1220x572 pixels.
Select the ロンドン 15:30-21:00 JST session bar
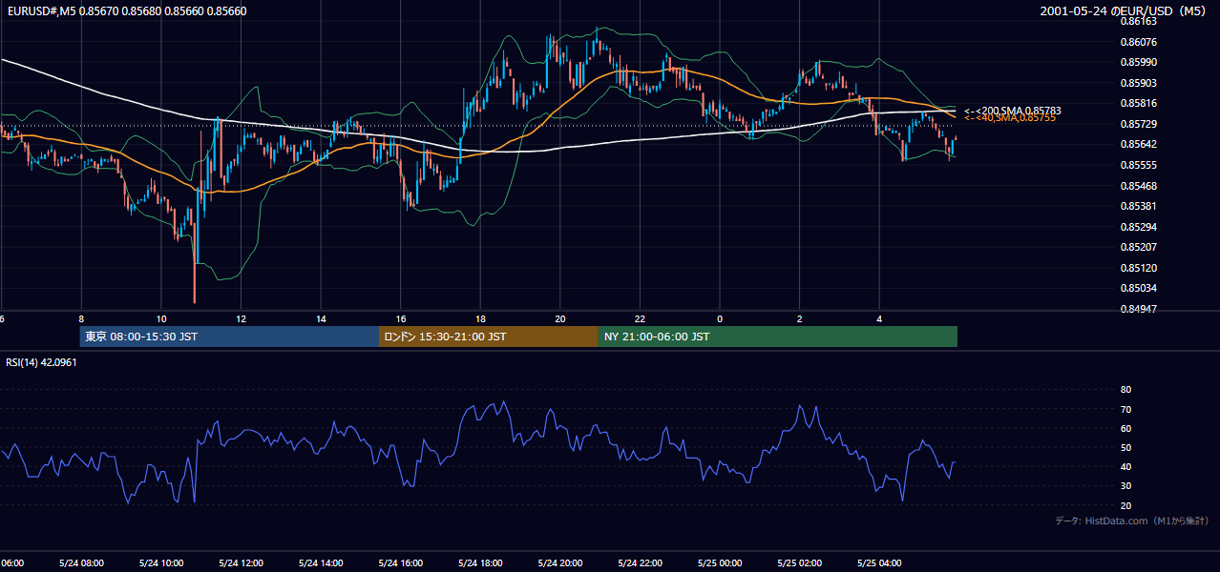[x=488, y=337]
